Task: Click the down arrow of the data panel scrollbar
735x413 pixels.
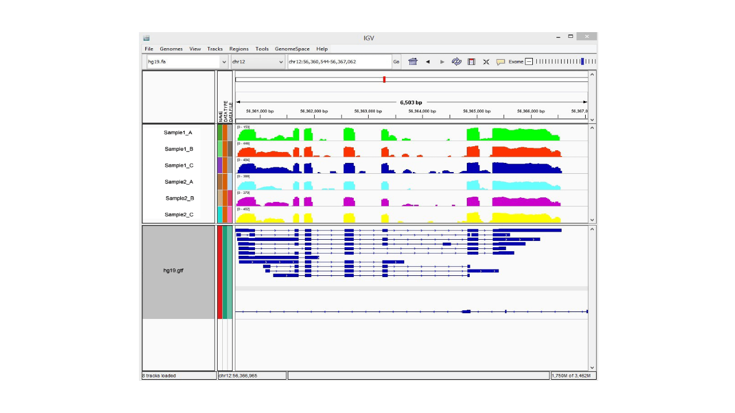Action: (x=593, y=219)
